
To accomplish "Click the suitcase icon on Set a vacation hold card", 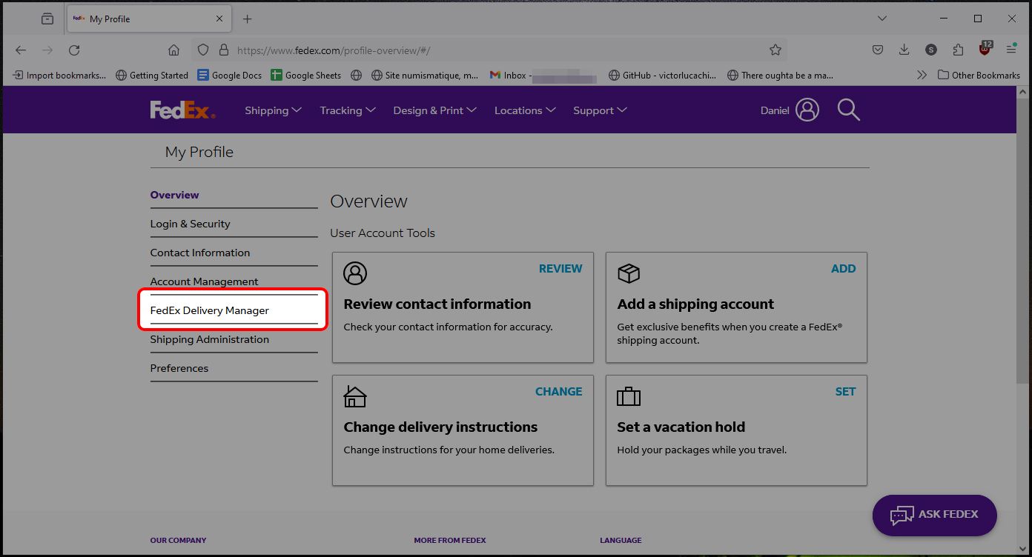I will (x=629, y=396).
